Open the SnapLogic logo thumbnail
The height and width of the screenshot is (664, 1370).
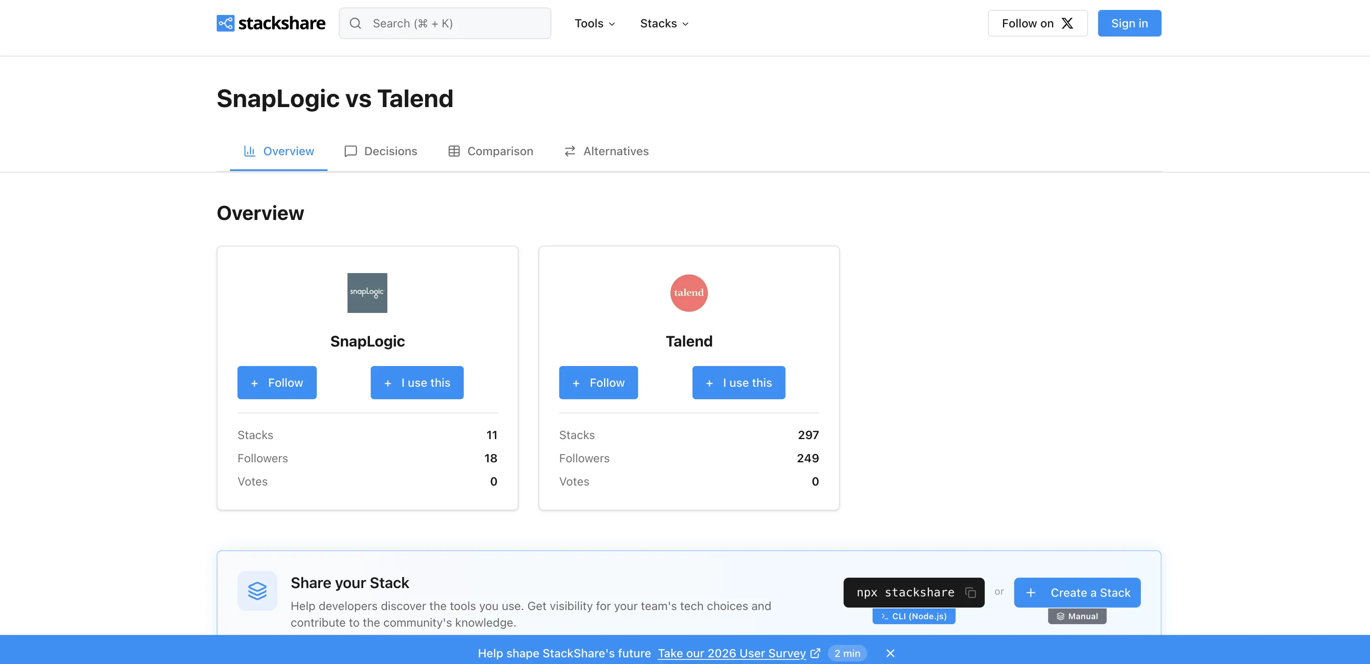(367, 293)
